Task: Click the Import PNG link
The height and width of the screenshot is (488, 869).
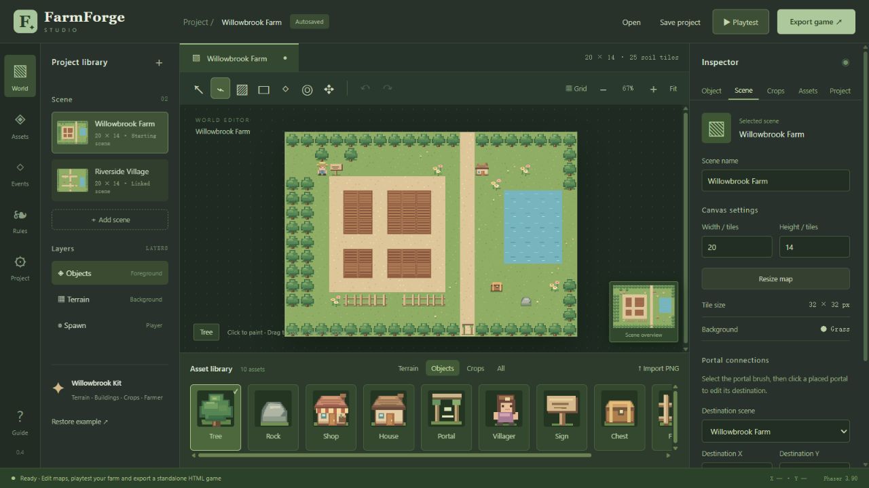Action: (659, 369)
